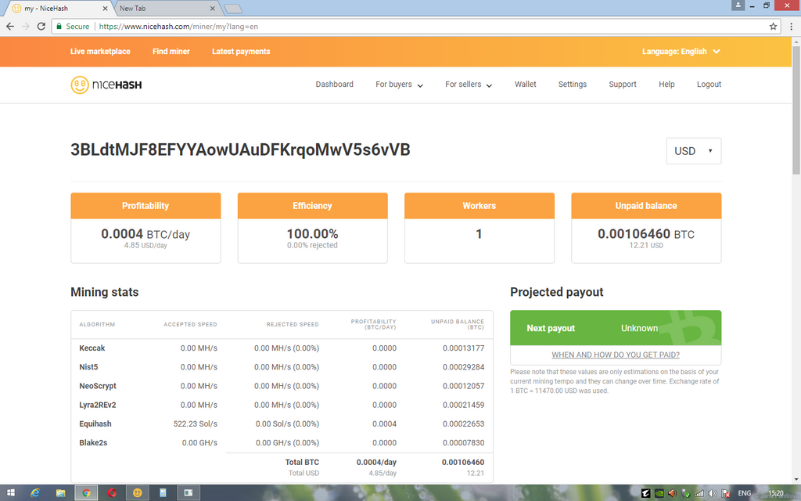
Task: Open a new tab with the new-tab button
Action: 233,9
